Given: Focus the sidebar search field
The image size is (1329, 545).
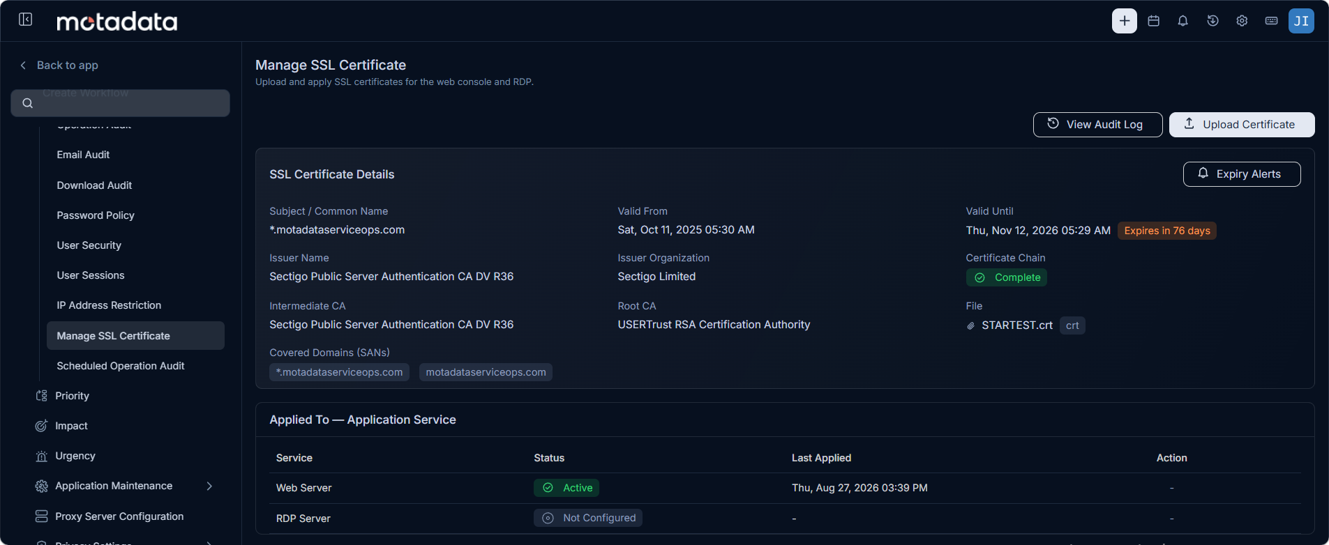Looking at the screenshot, I should [120, 103].
